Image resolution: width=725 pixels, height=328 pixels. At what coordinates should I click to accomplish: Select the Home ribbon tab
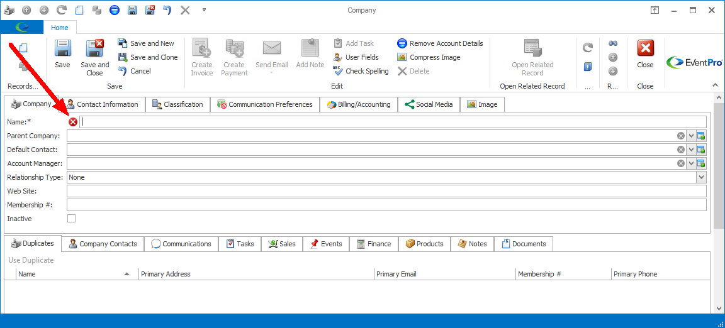pyautogui.click(x=60, y=28)
